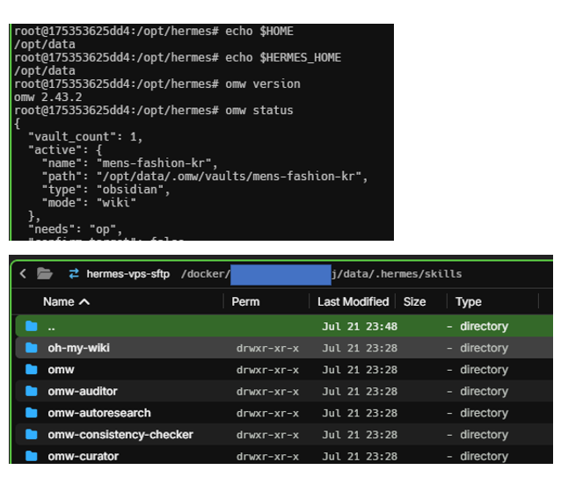Click the drwxr-xr-x permission for oh-my-wiki
The width and height of the screenshot is (561, 477).
267,349
